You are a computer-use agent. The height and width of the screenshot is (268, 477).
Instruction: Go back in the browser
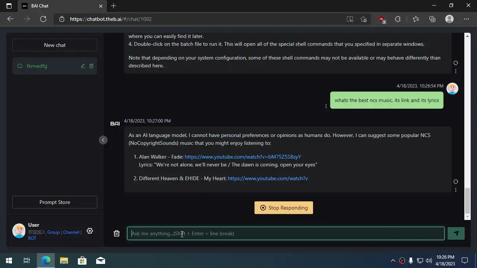click(x=10, y=19)
